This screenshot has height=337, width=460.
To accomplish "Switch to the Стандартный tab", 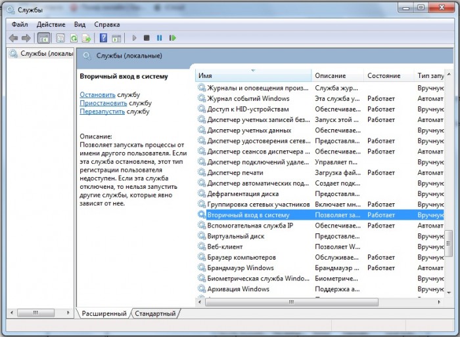I will [x=155, y=313].
